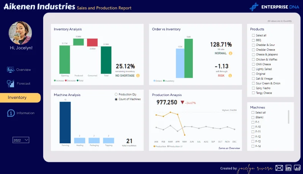The image size is (303, 174).
Task: Check the F-12 machine checkbox
Action: [x=253, y=136]
